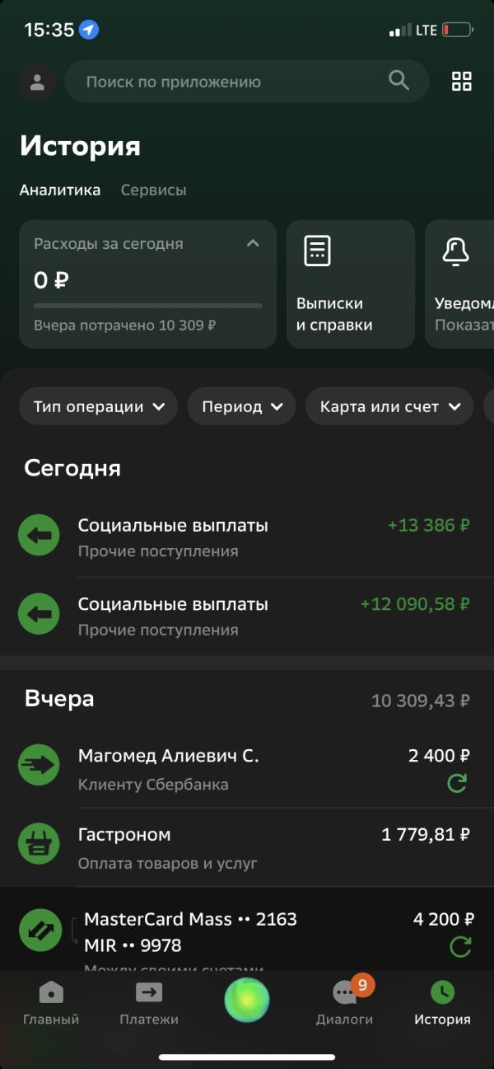Repeat the 4 200 ₽ transfer icon

[x=460, y=947]
